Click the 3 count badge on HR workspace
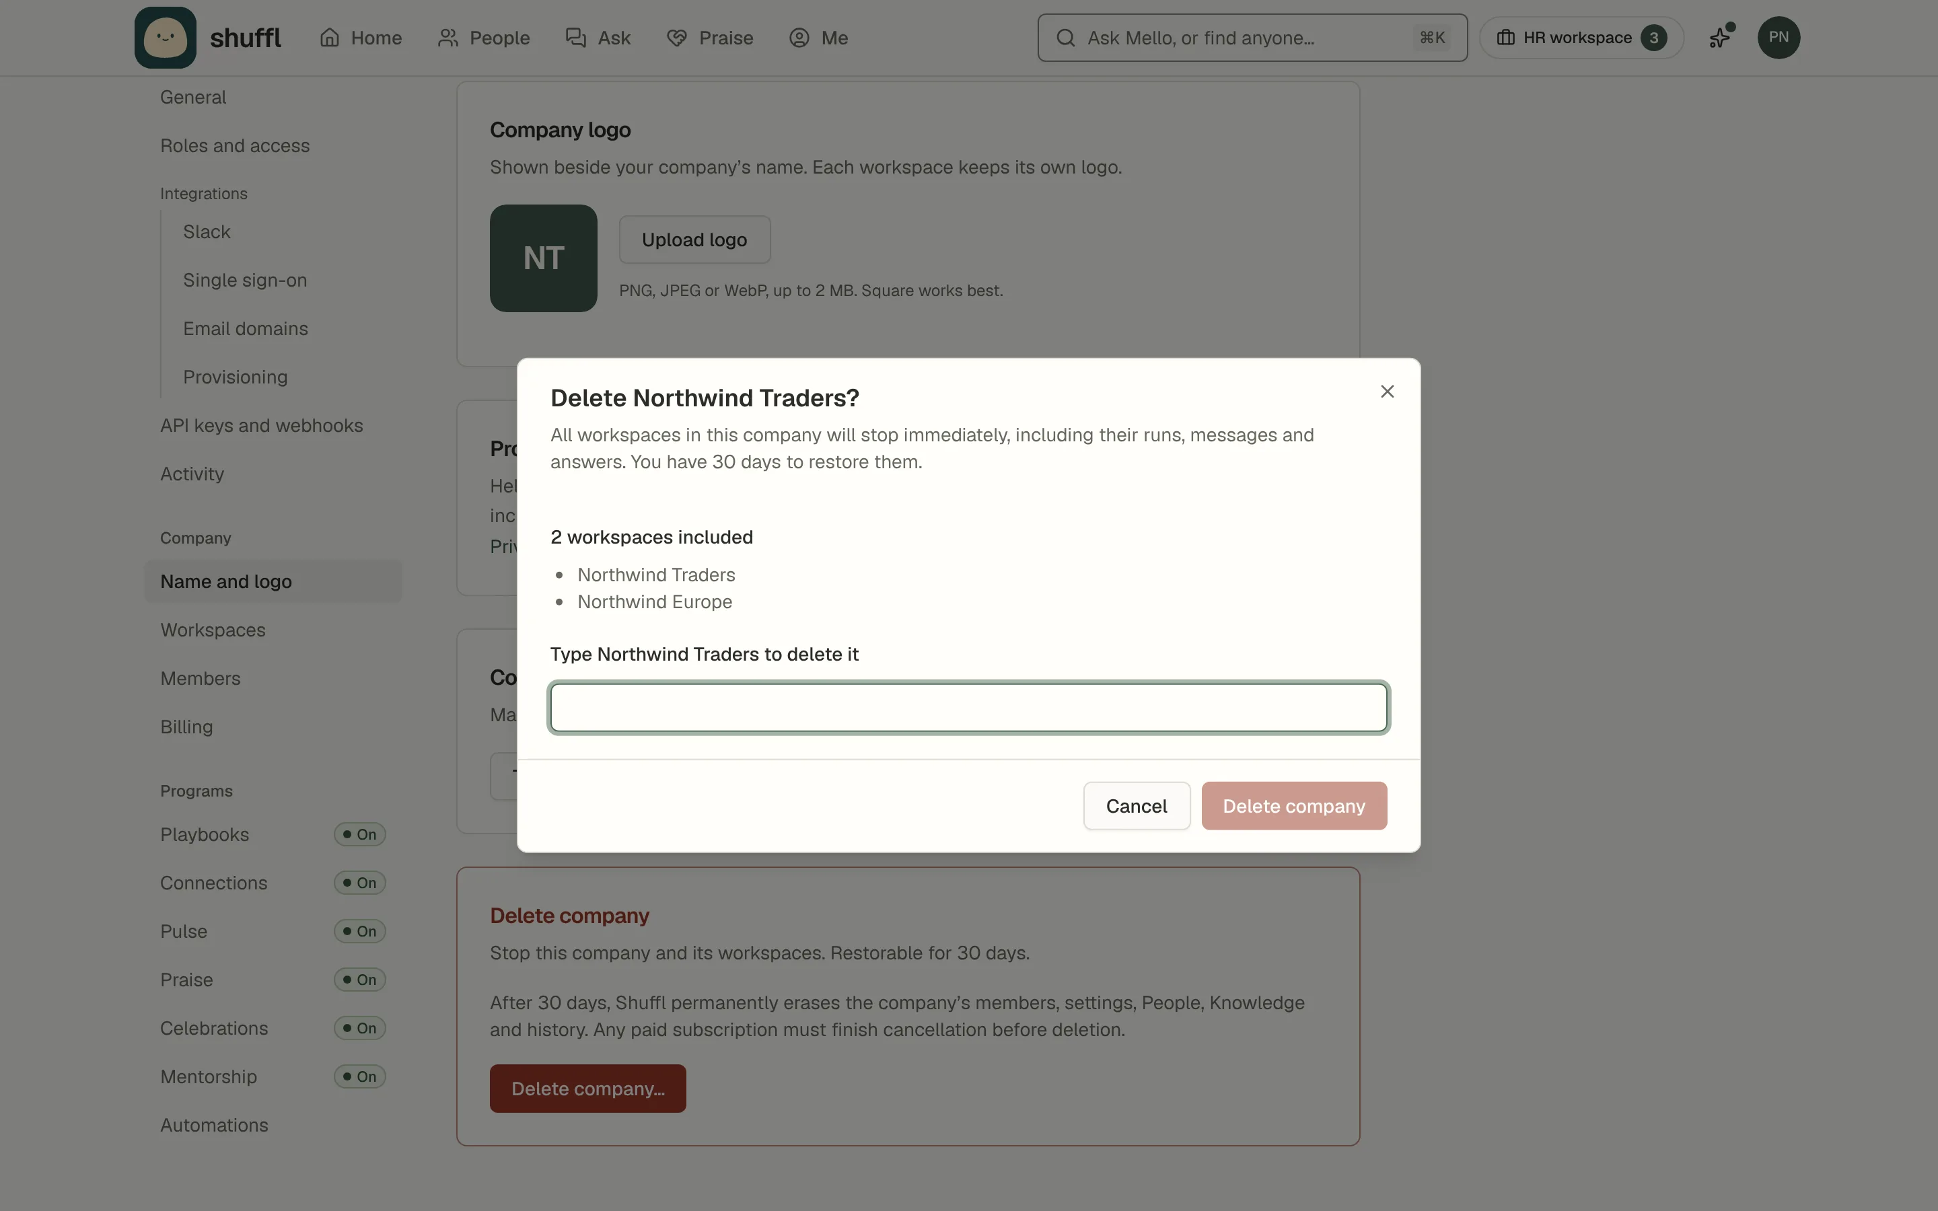This screenshot has height=1211, width=1938. coord(1653,38)
